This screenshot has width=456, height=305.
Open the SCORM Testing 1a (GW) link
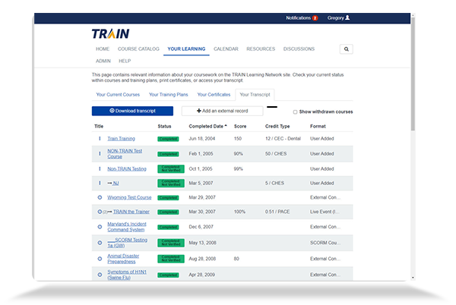click(x=128, y=243)
